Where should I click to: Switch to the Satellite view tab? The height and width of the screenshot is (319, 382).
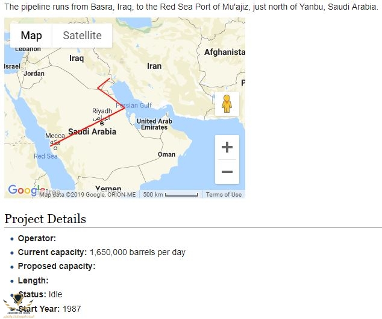tap(82, 36)
